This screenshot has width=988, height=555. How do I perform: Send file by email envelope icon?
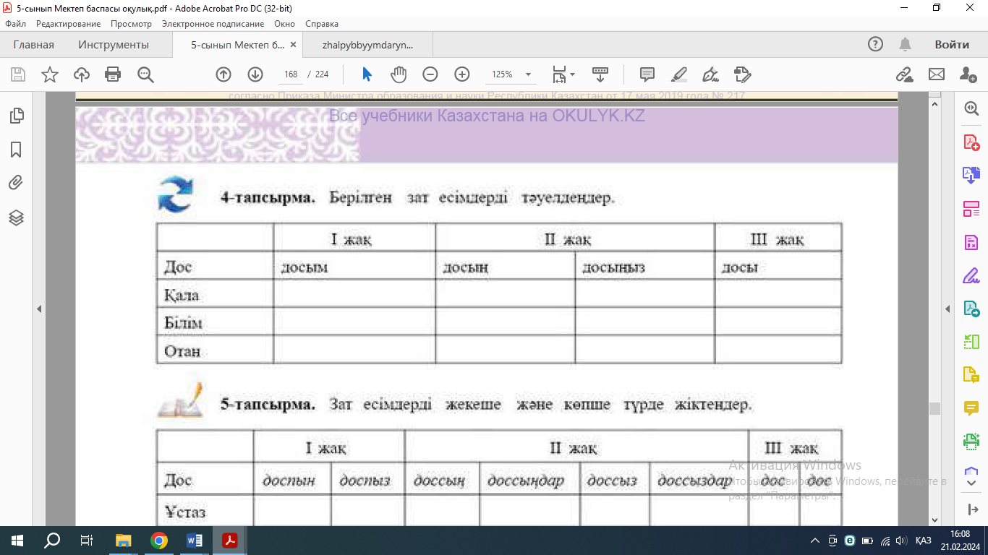coord(937,74)
